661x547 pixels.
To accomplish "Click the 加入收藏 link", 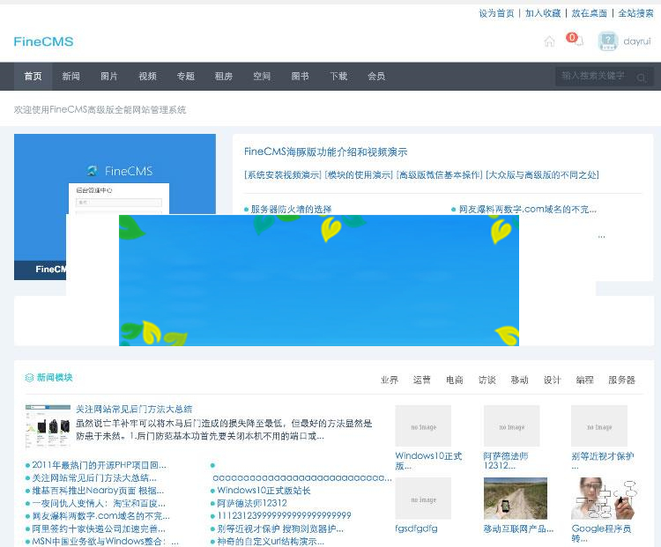I will coord(543,13).
